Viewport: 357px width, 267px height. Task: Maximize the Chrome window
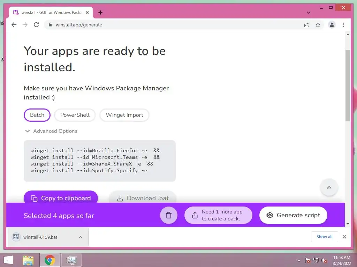tap(331, 8)
